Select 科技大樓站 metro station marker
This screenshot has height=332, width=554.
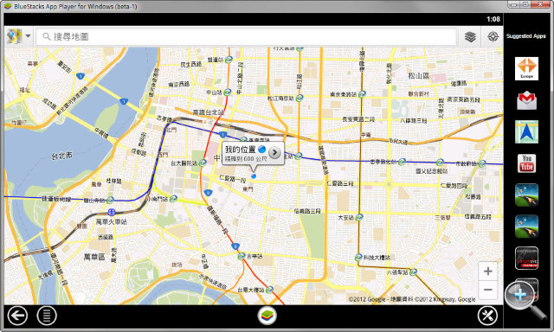(358, 258)
